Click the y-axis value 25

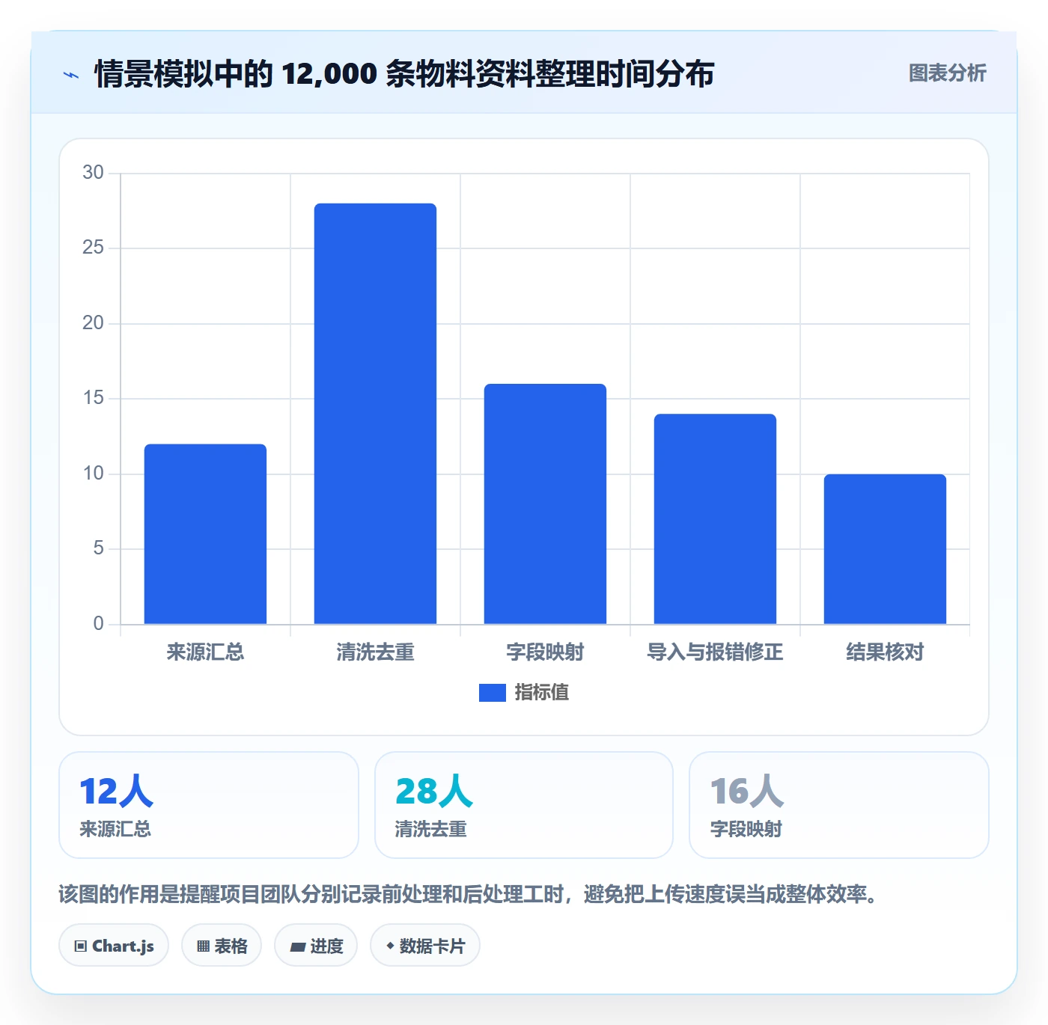coord(93,248)
